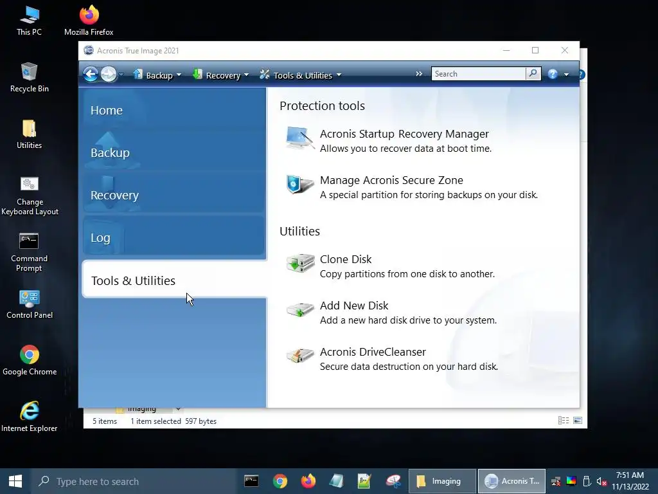This screenshot has height=494, width=658.
Task: Open the navigation history dropdown arrow
Action: pos(121,75)
